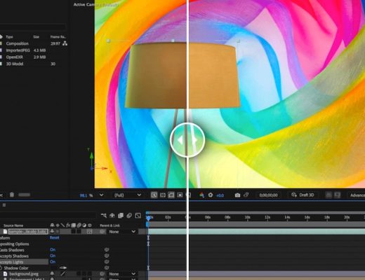Open the timeline panel hamburger menu
The width and height of the screenshot is (365, 280).
(x=4, y=205)
